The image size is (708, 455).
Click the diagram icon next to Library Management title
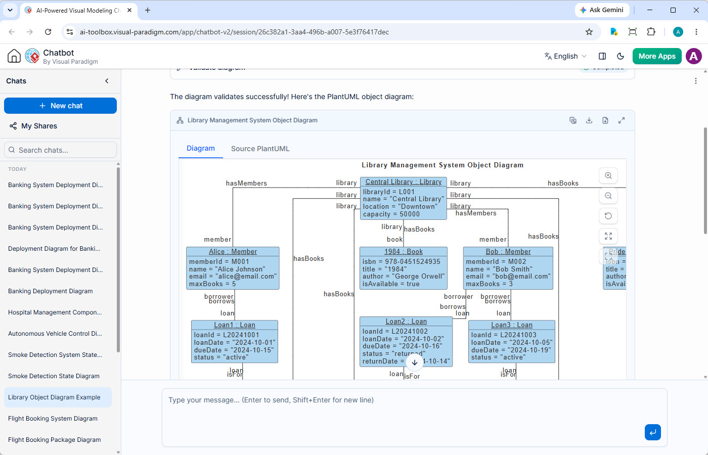(x=180, y=120)
